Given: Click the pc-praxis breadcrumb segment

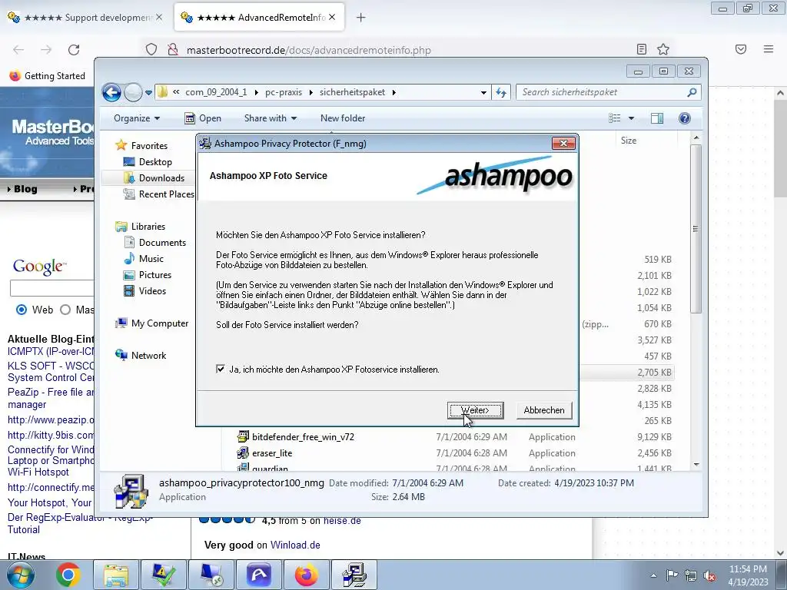Looking at the screenshot, I should (284, 92).
